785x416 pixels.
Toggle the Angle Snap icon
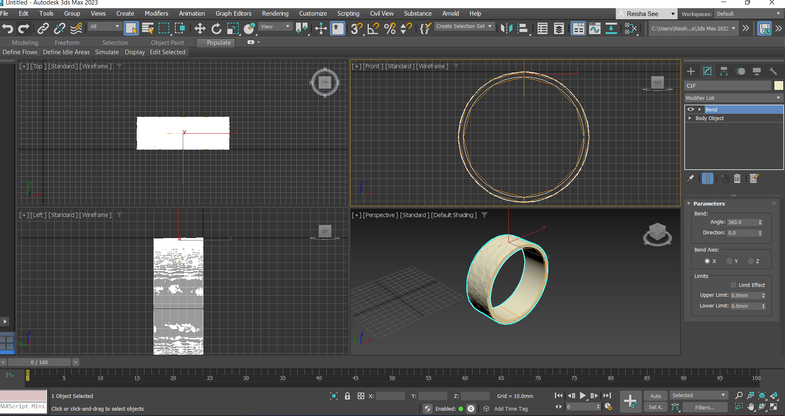[x=373, y=28]
